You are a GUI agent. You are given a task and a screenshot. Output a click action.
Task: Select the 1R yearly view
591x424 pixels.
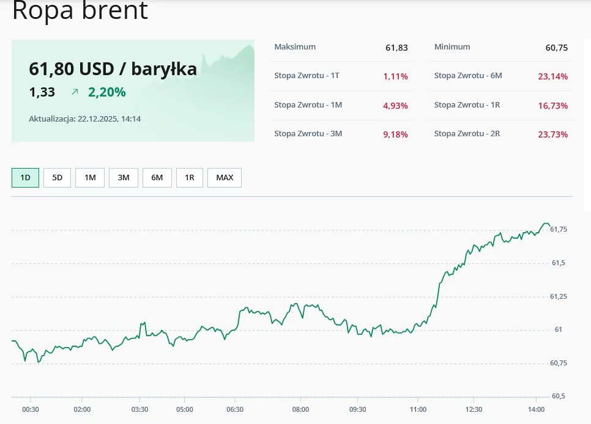pyautogui.click(x=190, y=177)
